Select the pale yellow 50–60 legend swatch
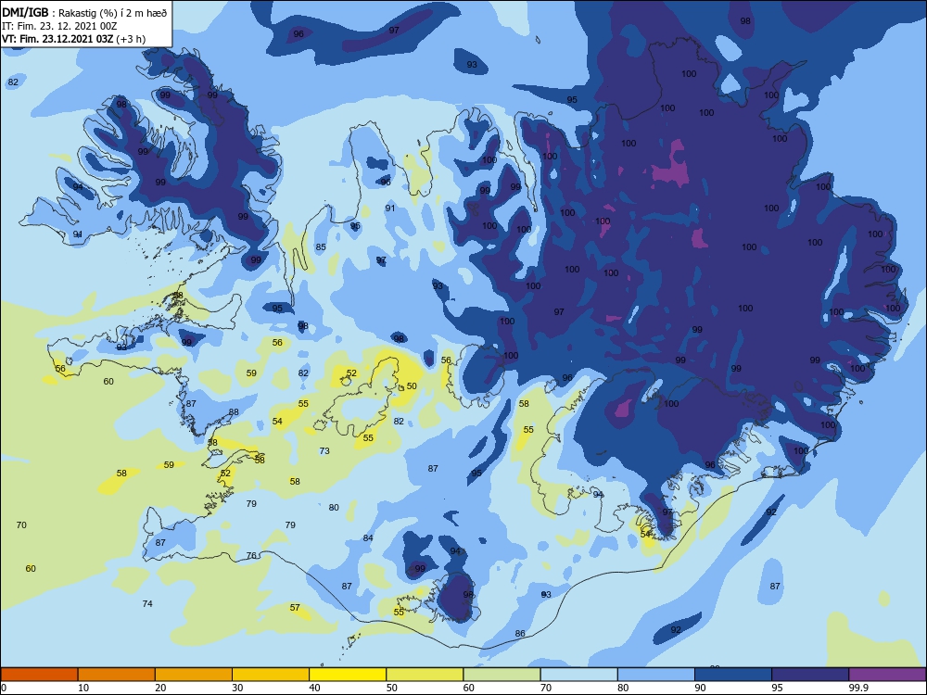The height and width of the screenshot is (695, 927). pos(425,675)
